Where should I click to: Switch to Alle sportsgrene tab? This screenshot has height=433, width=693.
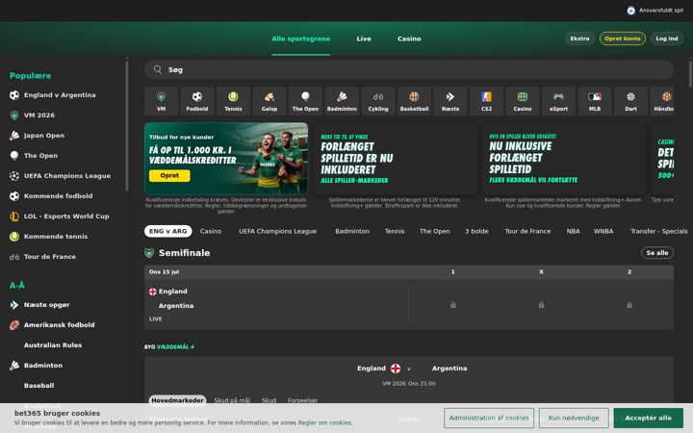pos(301,38)
